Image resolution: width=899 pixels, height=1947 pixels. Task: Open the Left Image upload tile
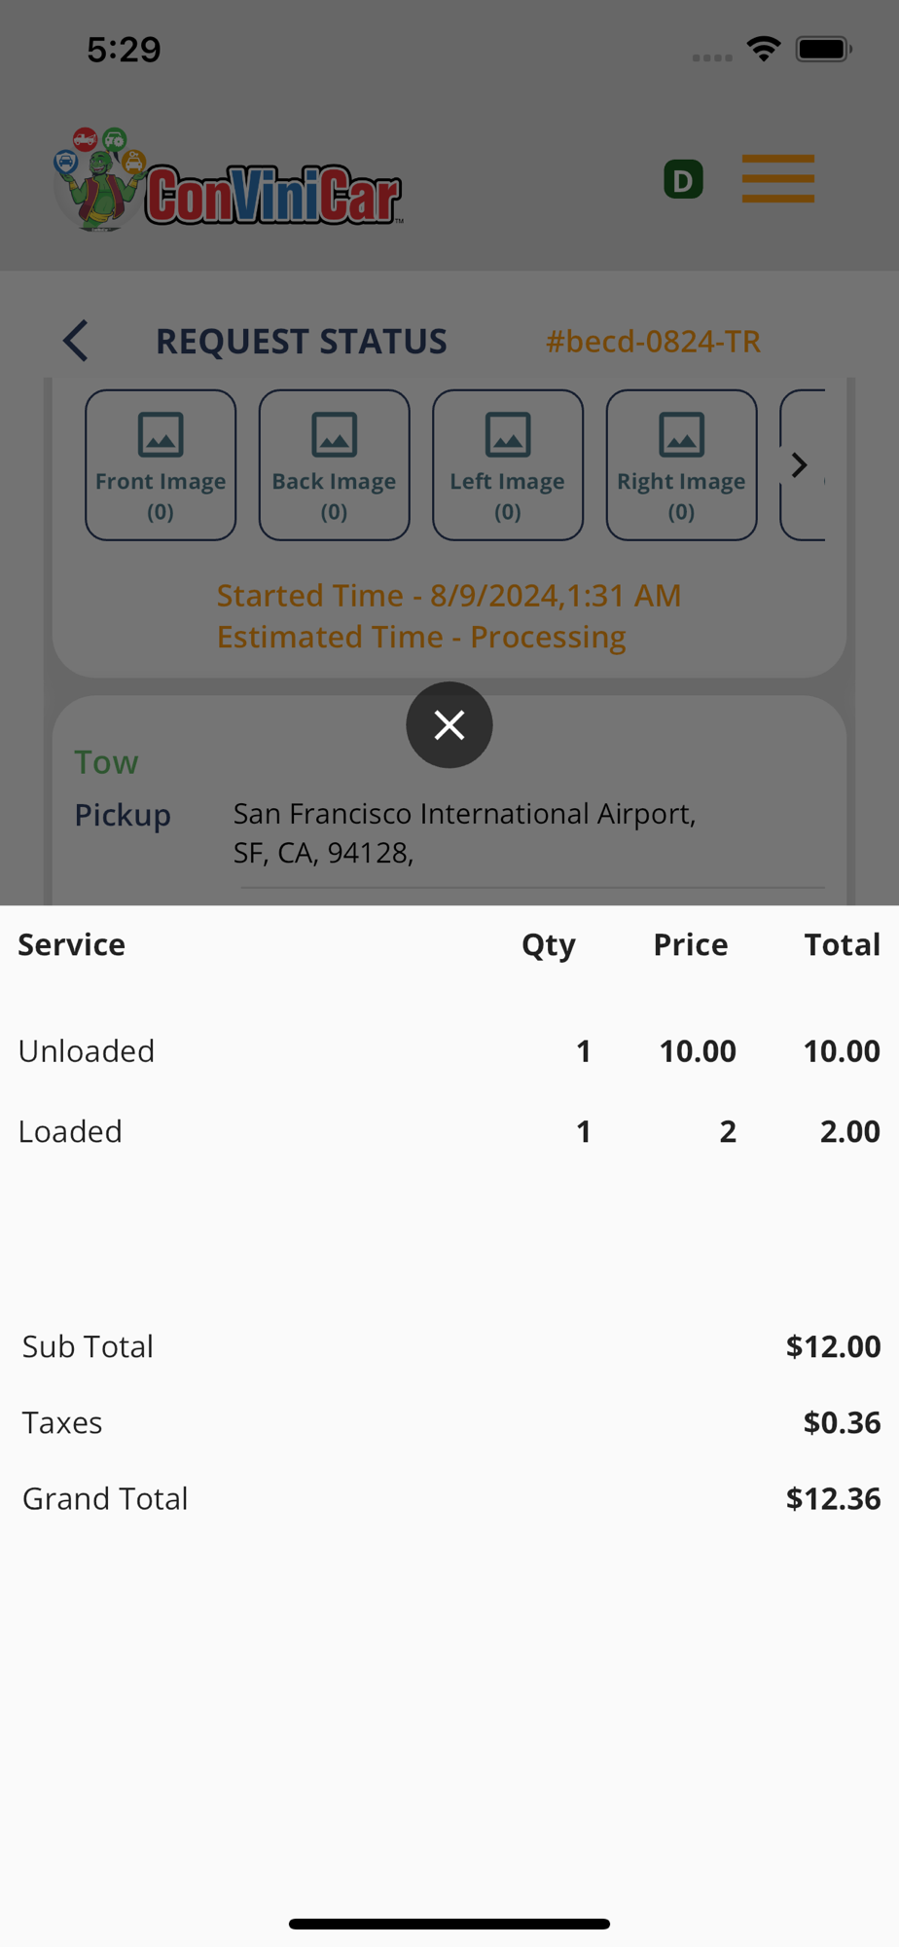tap(507, 465)
